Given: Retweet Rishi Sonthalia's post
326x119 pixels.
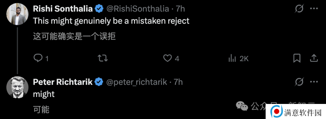Looking at the screenshot, I should tap(103, 58).
